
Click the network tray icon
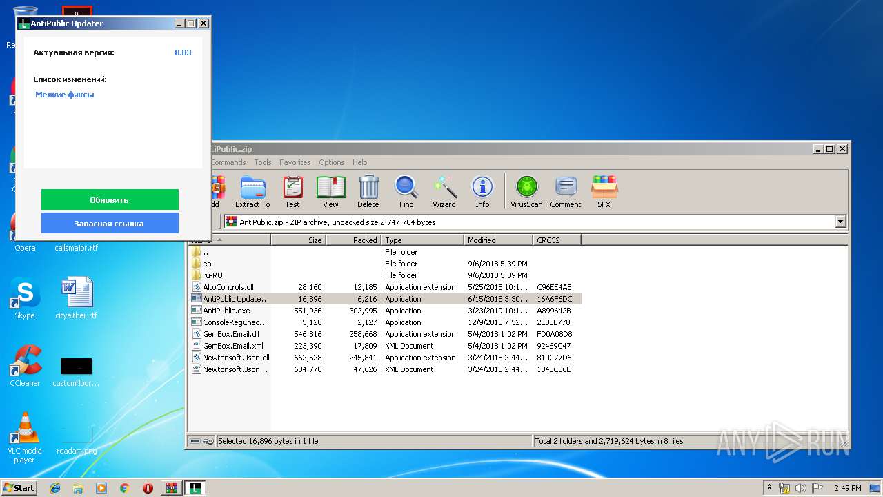(785, 488)
